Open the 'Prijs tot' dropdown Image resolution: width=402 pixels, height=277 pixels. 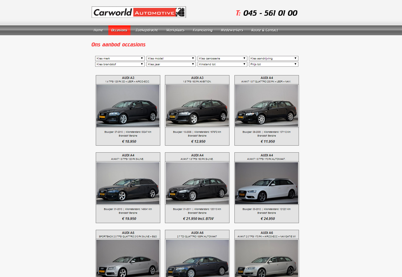[274, 64]
